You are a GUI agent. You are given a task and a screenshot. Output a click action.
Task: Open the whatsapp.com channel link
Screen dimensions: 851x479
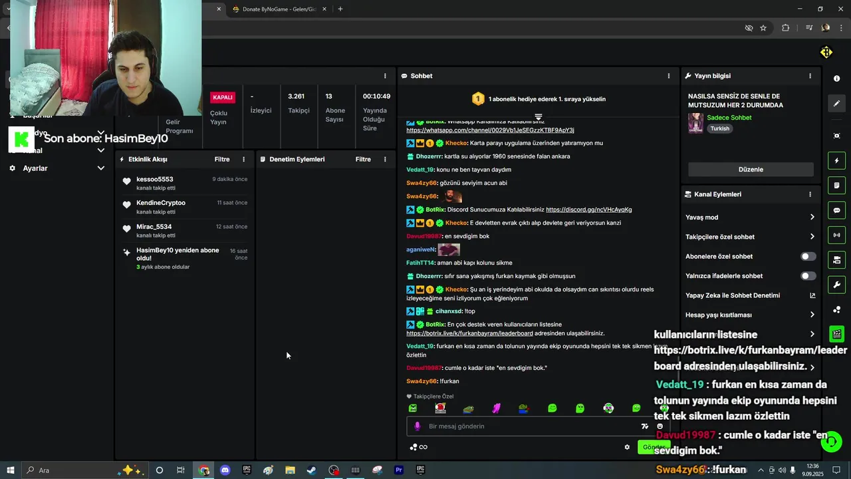pyautogui.click(x=490, y=130)
